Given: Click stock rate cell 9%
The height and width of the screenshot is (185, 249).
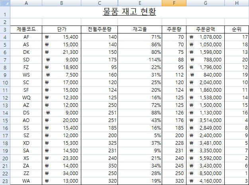Looking at the screenshot, I should tap(140, 151).
